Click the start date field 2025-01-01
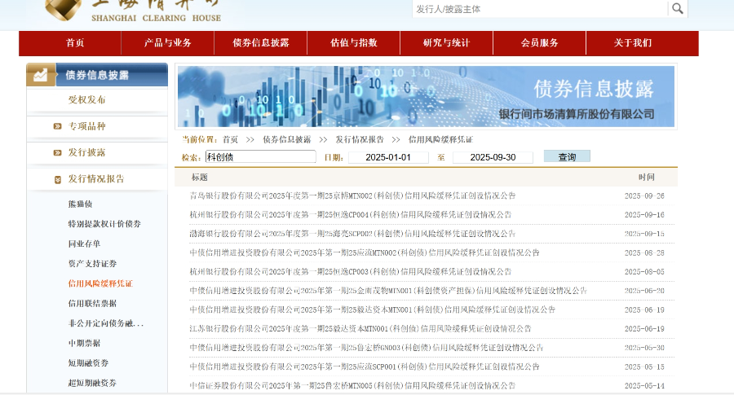Viewport: 734px width, 395px height. click(388, 157)
